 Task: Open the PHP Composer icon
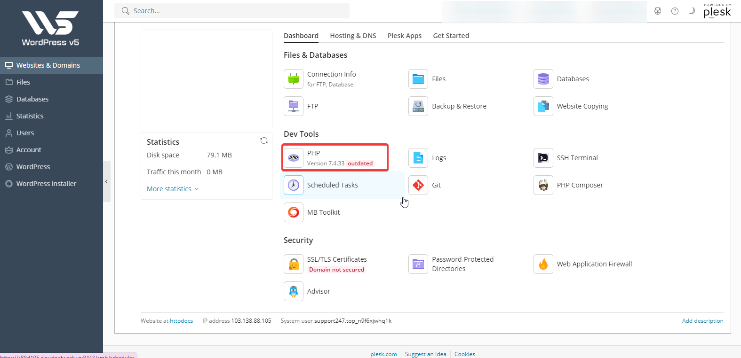[543, 185]
